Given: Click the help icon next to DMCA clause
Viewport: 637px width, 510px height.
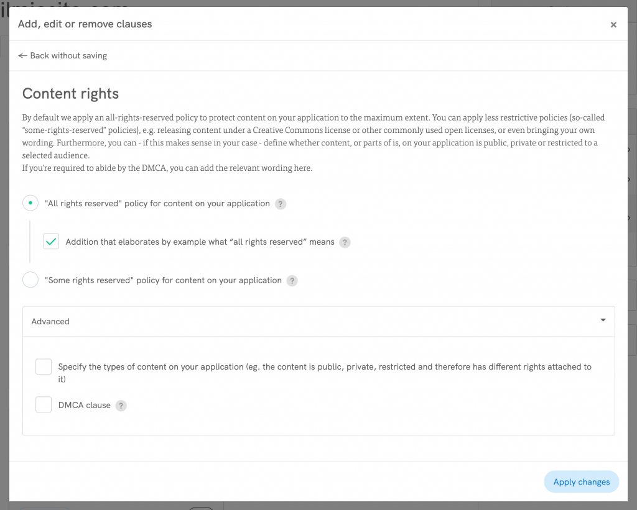Looking at the screenshot, I should click(121, 405).
